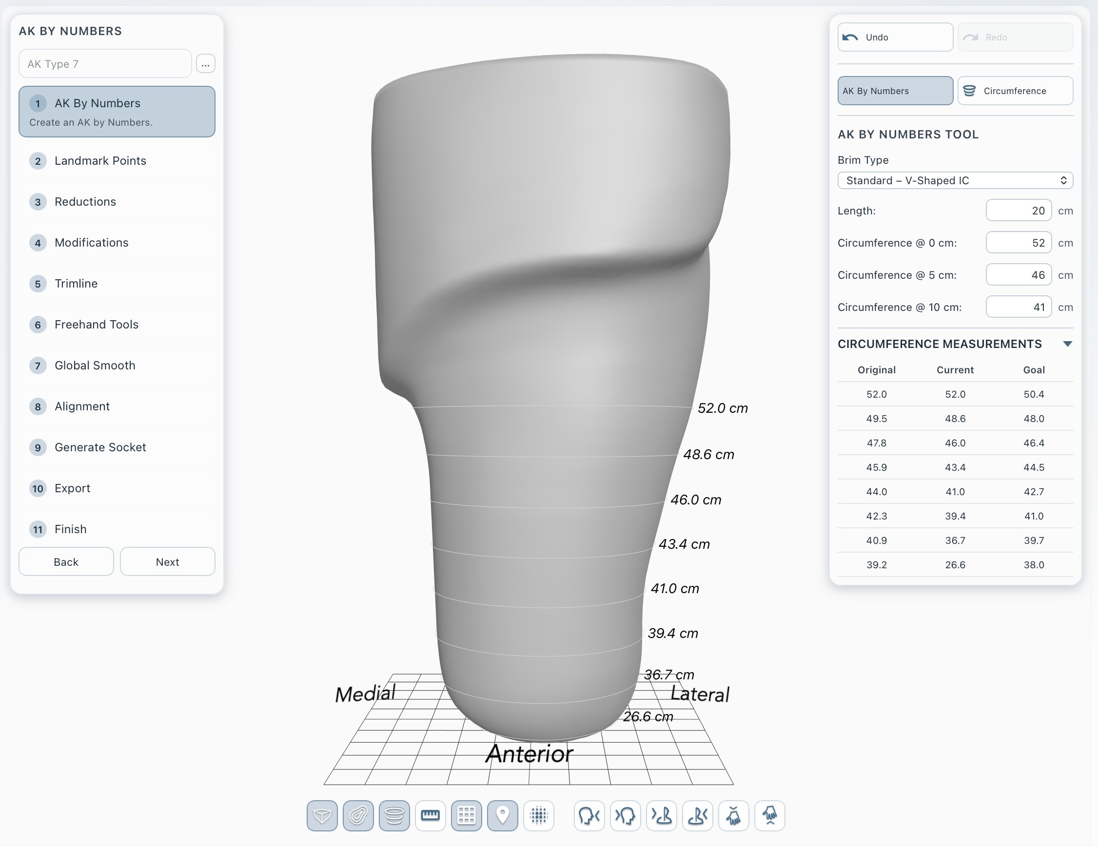Open the Brim Type dropdown
Screen dimensions: 1098x847
[955, 180]
